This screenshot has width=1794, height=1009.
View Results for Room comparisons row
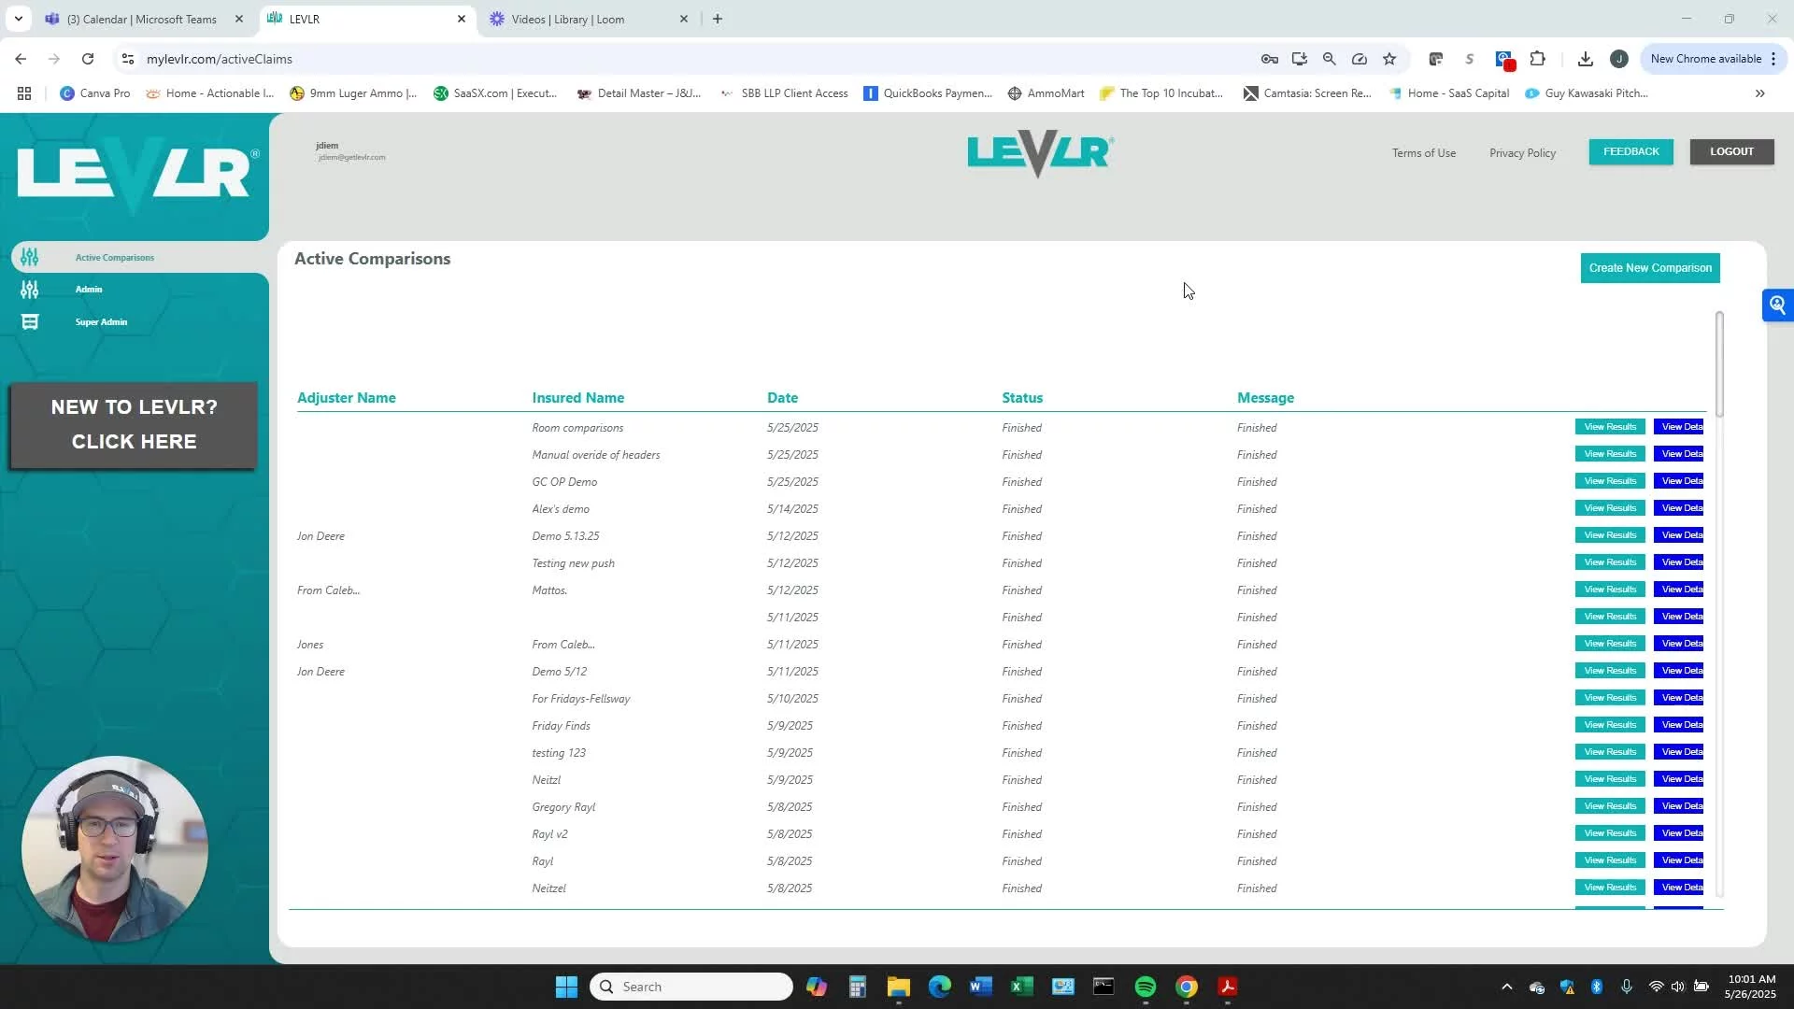1610,427
